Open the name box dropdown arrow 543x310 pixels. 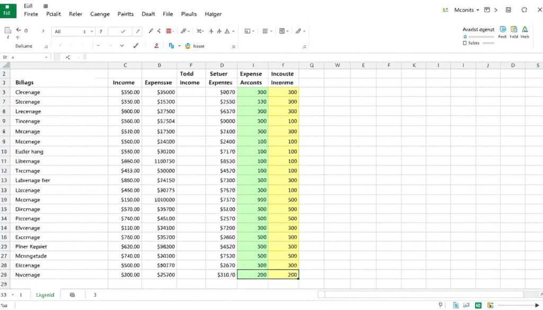coord(46,57)
